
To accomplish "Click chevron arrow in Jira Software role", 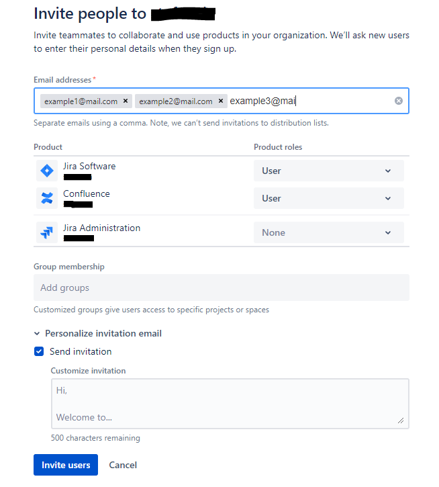I will pyautogui.click(x=388, y=171).
